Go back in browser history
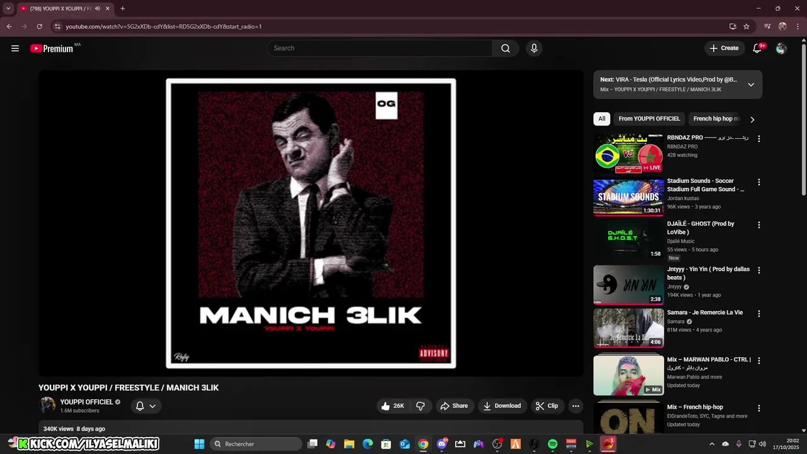Screen dimensions: 807x454 [9, 26]
